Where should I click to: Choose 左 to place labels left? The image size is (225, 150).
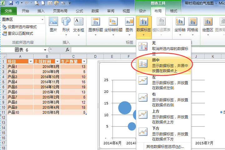163,82
